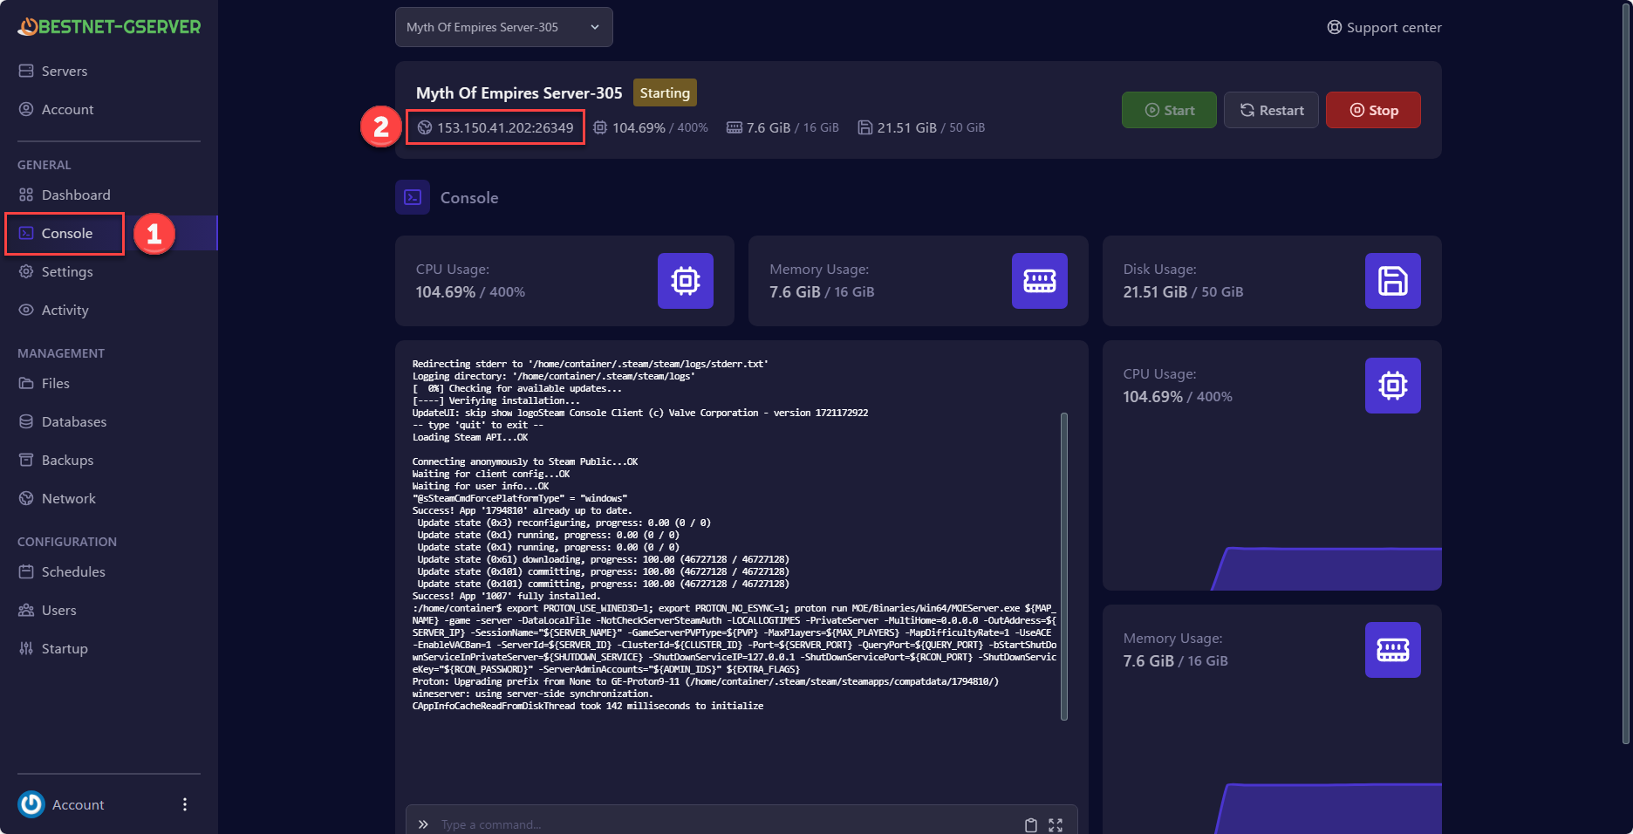
Task: Open the Support center link
Action: coord(1384,27)
